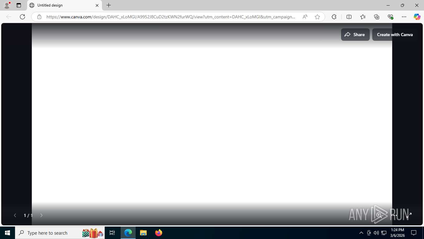
Task: Open File Explorer from the taskbar
Action: [x=143, y=233]
